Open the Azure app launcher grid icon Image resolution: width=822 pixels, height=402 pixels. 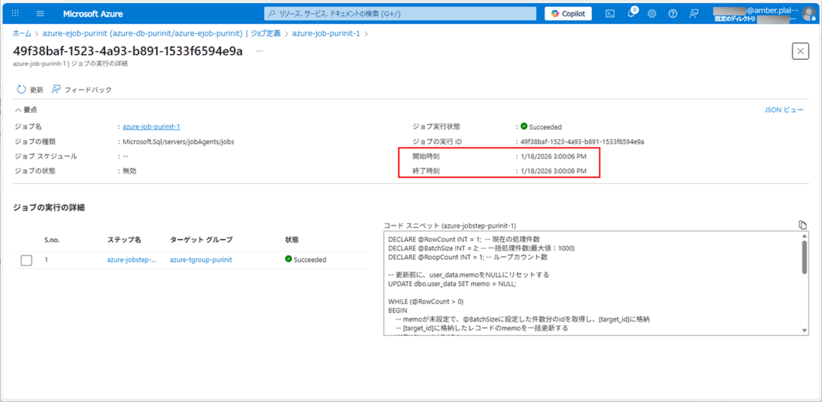tap(15, 13)
